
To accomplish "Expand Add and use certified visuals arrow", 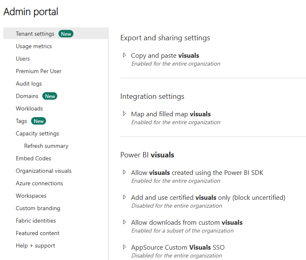I will click(124, 197).
